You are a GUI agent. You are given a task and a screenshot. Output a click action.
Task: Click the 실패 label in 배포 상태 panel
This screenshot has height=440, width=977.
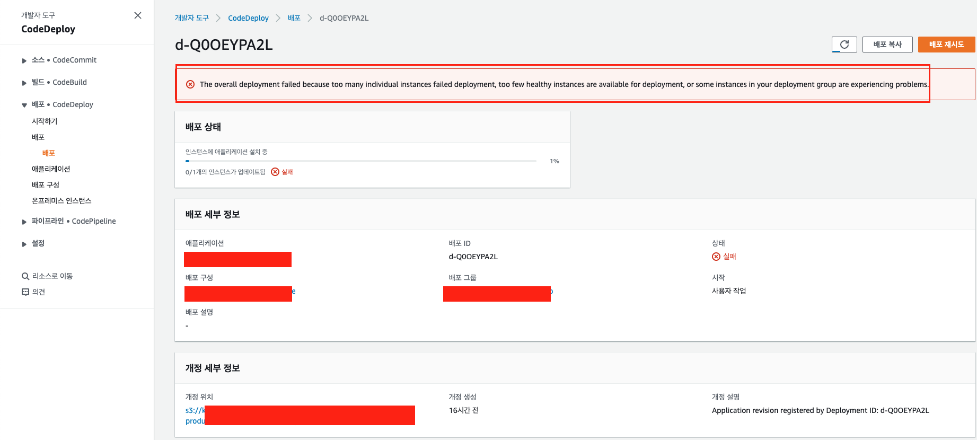point(287,172)
